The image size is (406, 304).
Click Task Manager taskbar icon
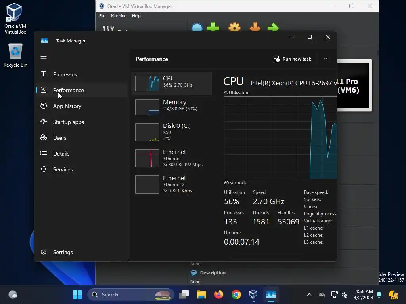pyautogui.click(x=271, y=294)
